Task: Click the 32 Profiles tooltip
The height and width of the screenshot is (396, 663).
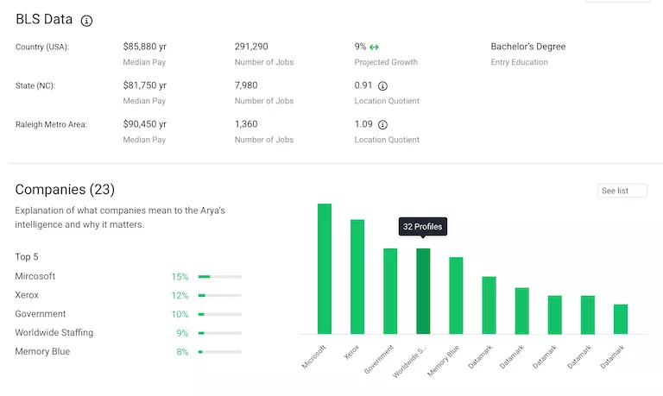Action: click(x=423, y=227)
